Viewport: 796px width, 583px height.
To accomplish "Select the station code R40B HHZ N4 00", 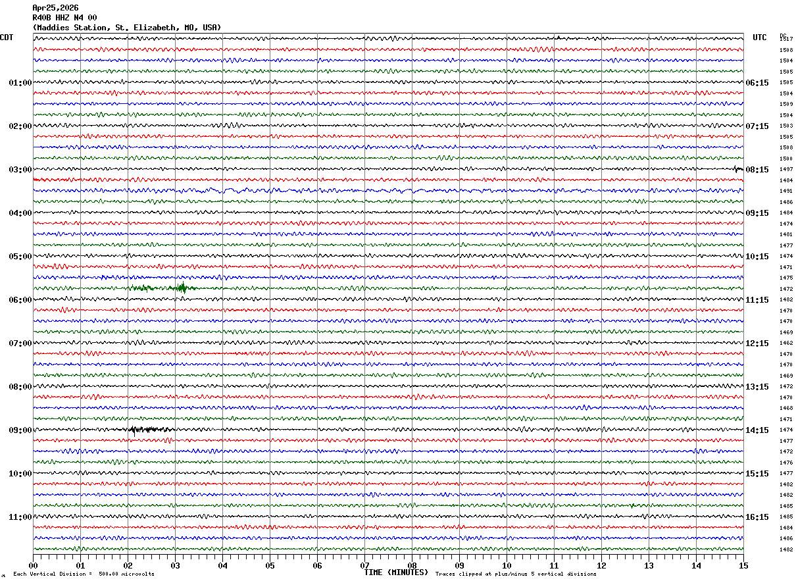I will click(64, 18).
